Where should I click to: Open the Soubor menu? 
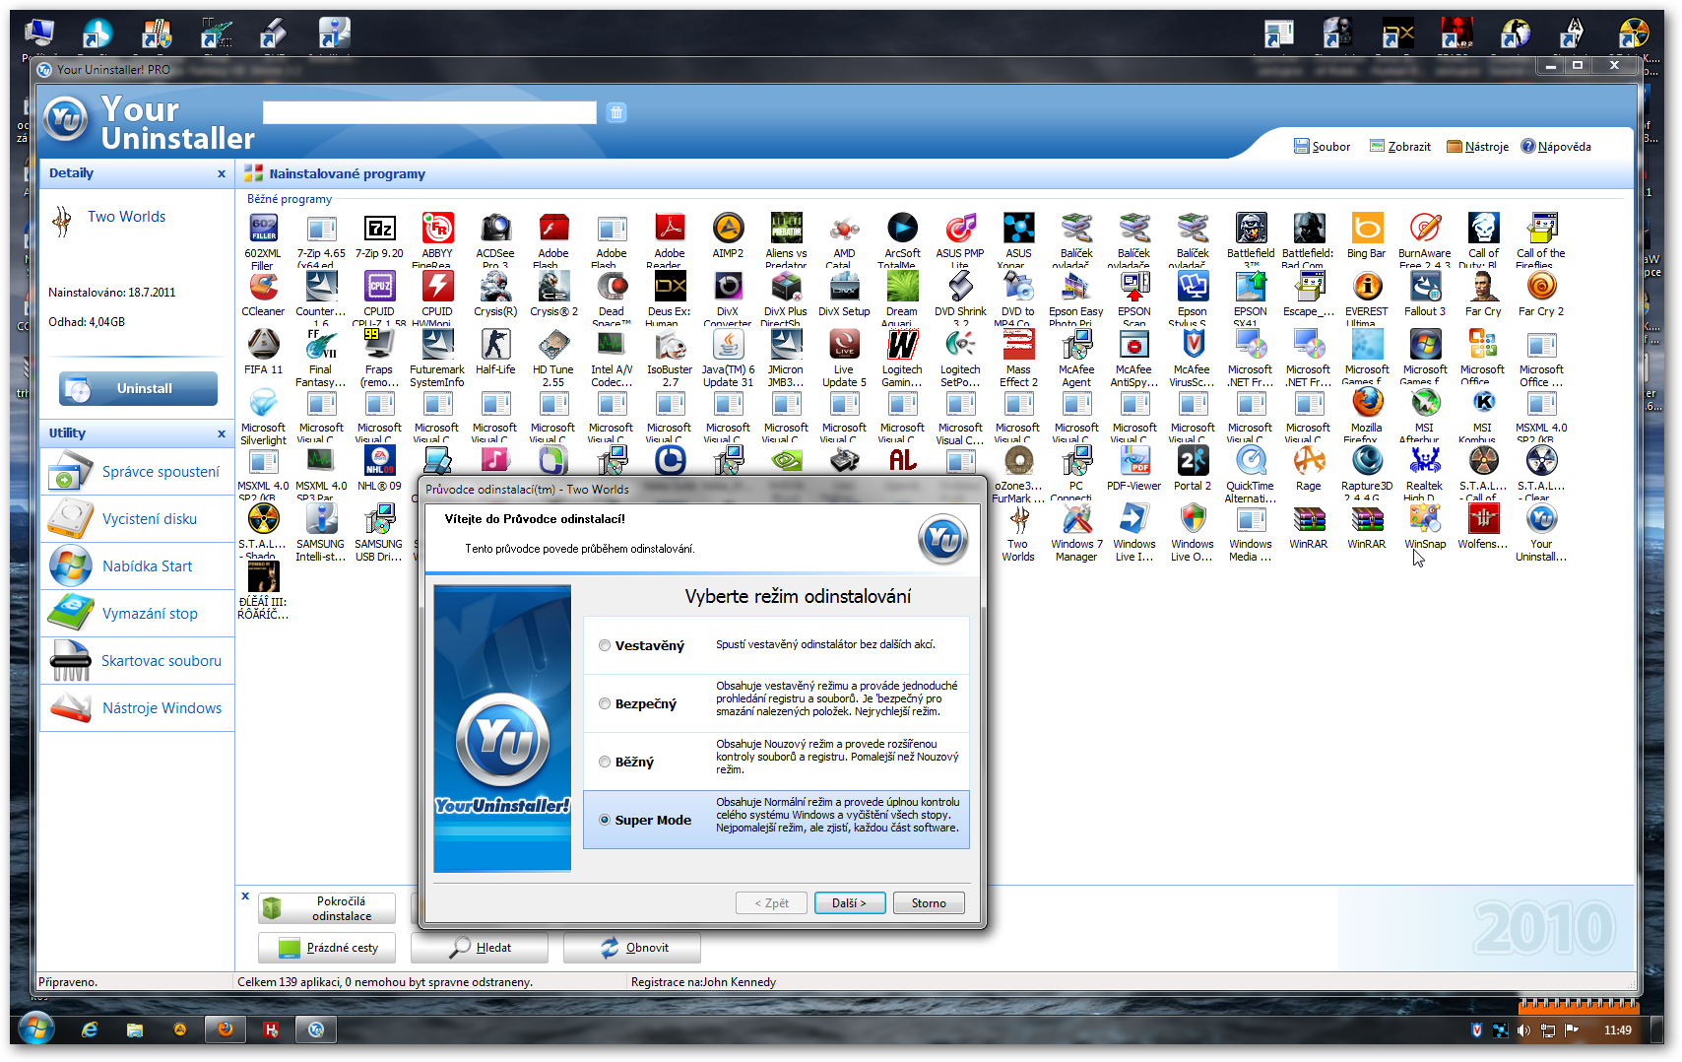click(x=1322, y=147)
